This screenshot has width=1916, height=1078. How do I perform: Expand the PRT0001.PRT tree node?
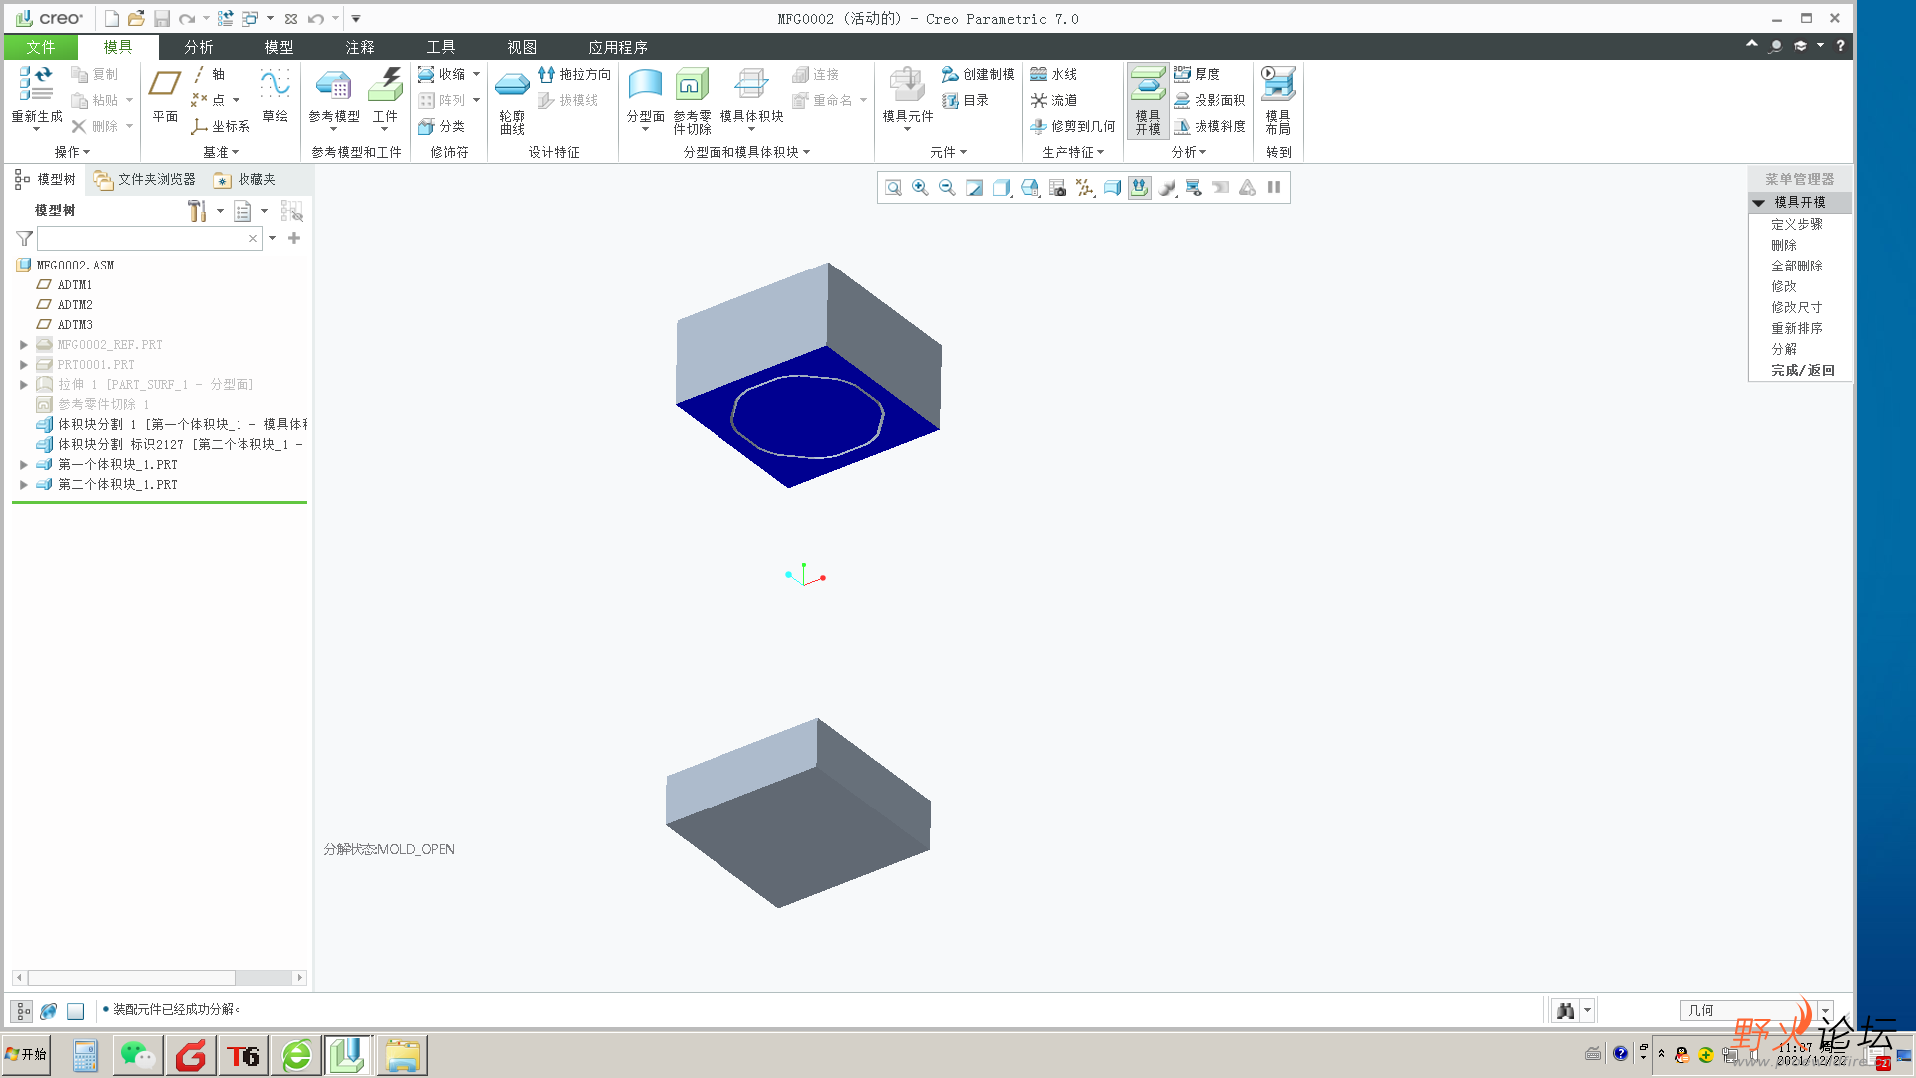[x=23, y=365]
